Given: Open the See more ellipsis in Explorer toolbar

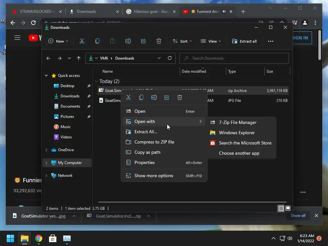Looking at the screenshot, I should tap(271, 41).
